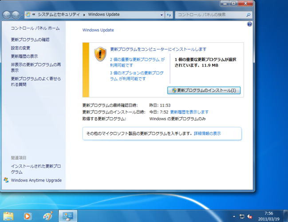Open Windows Media Player from taskbar
The height and width of the screenshot is (222, 288).
tap(28, 216)
